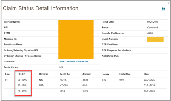This screenshot has height=101, width=171.
Task: Select the Co-pay value 0.00
Action: point(104,80)
